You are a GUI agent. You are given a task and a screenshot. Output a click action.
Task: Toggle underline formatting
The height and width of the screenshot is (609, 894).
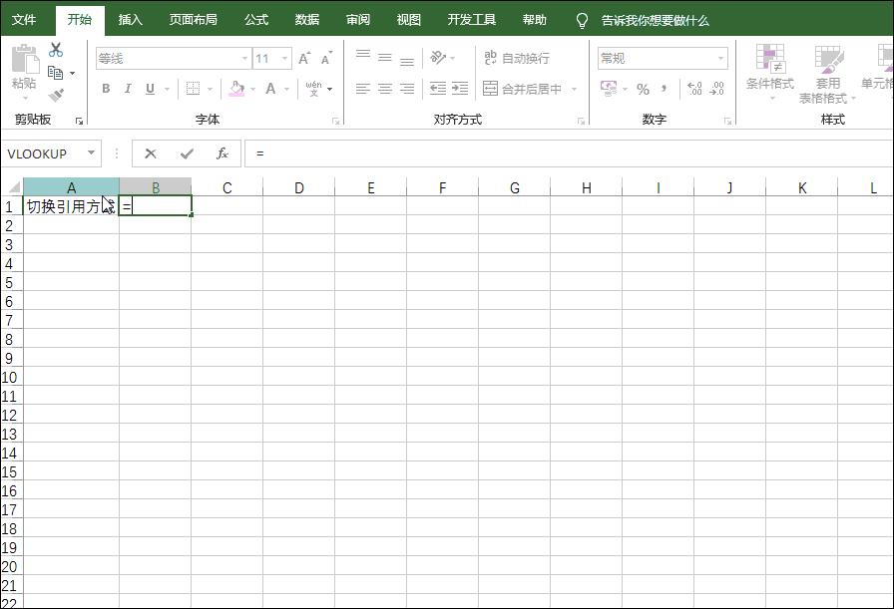(150, 88)
